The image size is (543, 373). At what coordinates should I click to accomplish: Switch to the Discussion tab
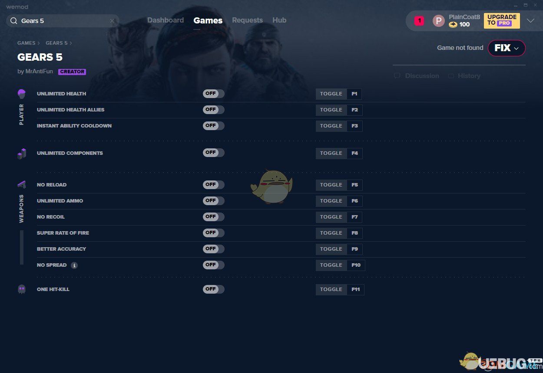click(422, 76)
